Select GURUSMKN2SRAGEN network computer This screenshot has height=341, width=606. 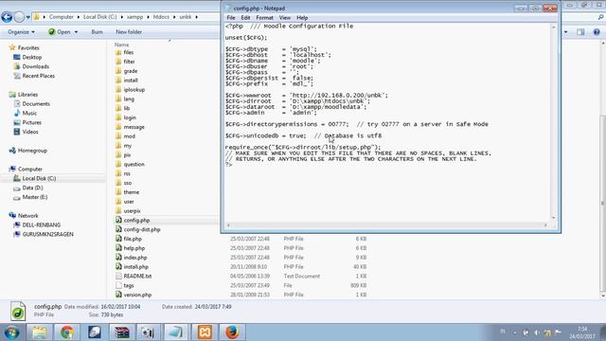pyautogui.click(x=48, y=234)
